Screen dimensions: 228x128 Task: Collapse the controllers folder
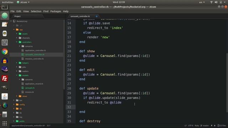pyautogui.click(x=17, y=42)
